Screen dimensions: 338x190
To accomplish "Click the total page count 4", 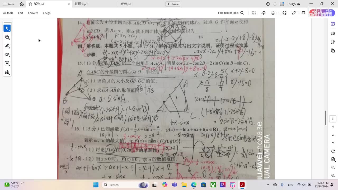I will click(x=333, y=127).
